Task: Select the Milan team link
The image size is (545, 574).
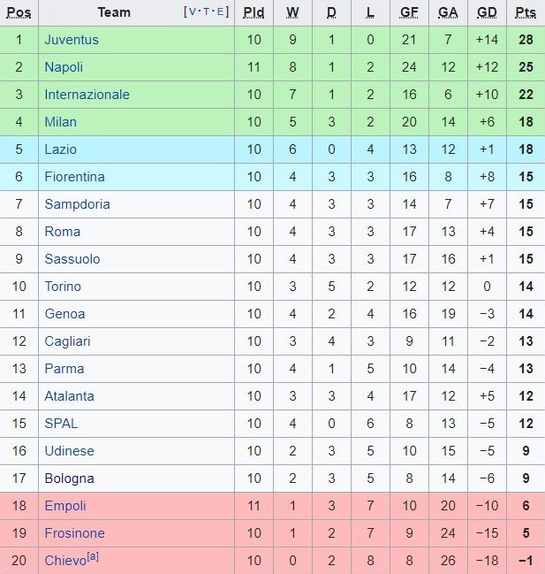Action: click(x=60, y=122)
